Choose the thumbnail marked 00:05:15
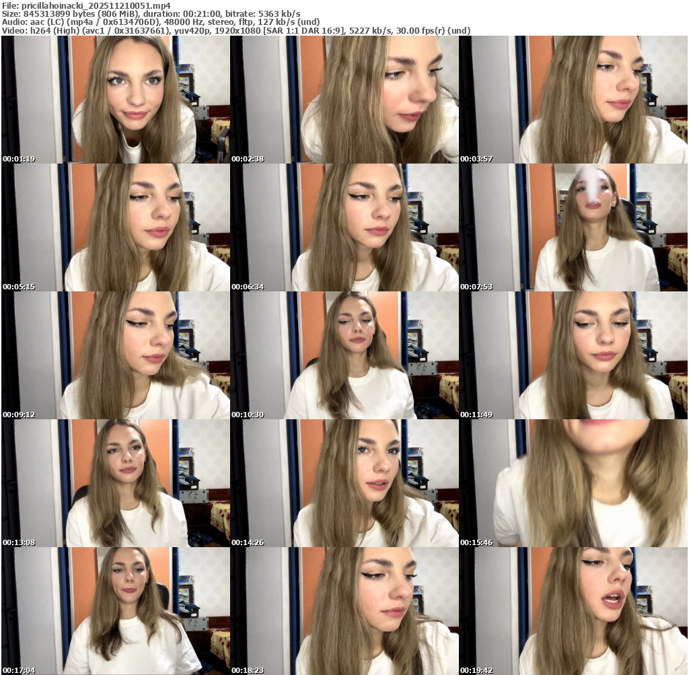 click(116, 227)
